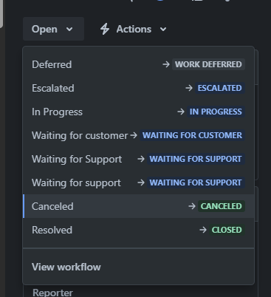Select lowercase Waiting for support option
Viewport: 271px width, 297px height.
point(139,182)
